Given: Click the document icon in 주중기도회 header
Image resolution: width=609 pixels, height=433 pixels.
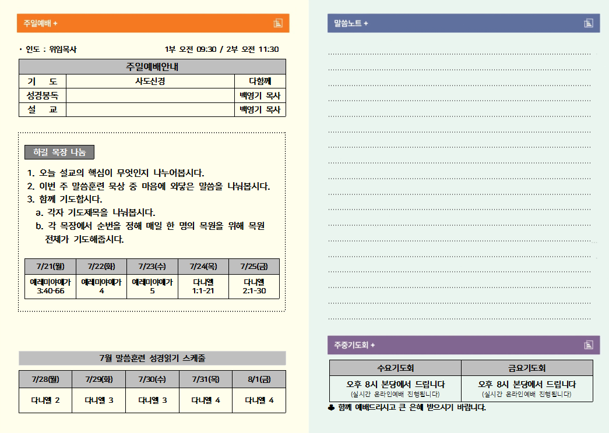Looking at the screenshot, I should (589, 345).
